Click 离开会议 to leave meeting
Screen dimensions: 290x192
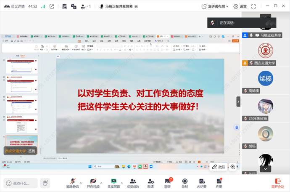(x=277, y=183)
